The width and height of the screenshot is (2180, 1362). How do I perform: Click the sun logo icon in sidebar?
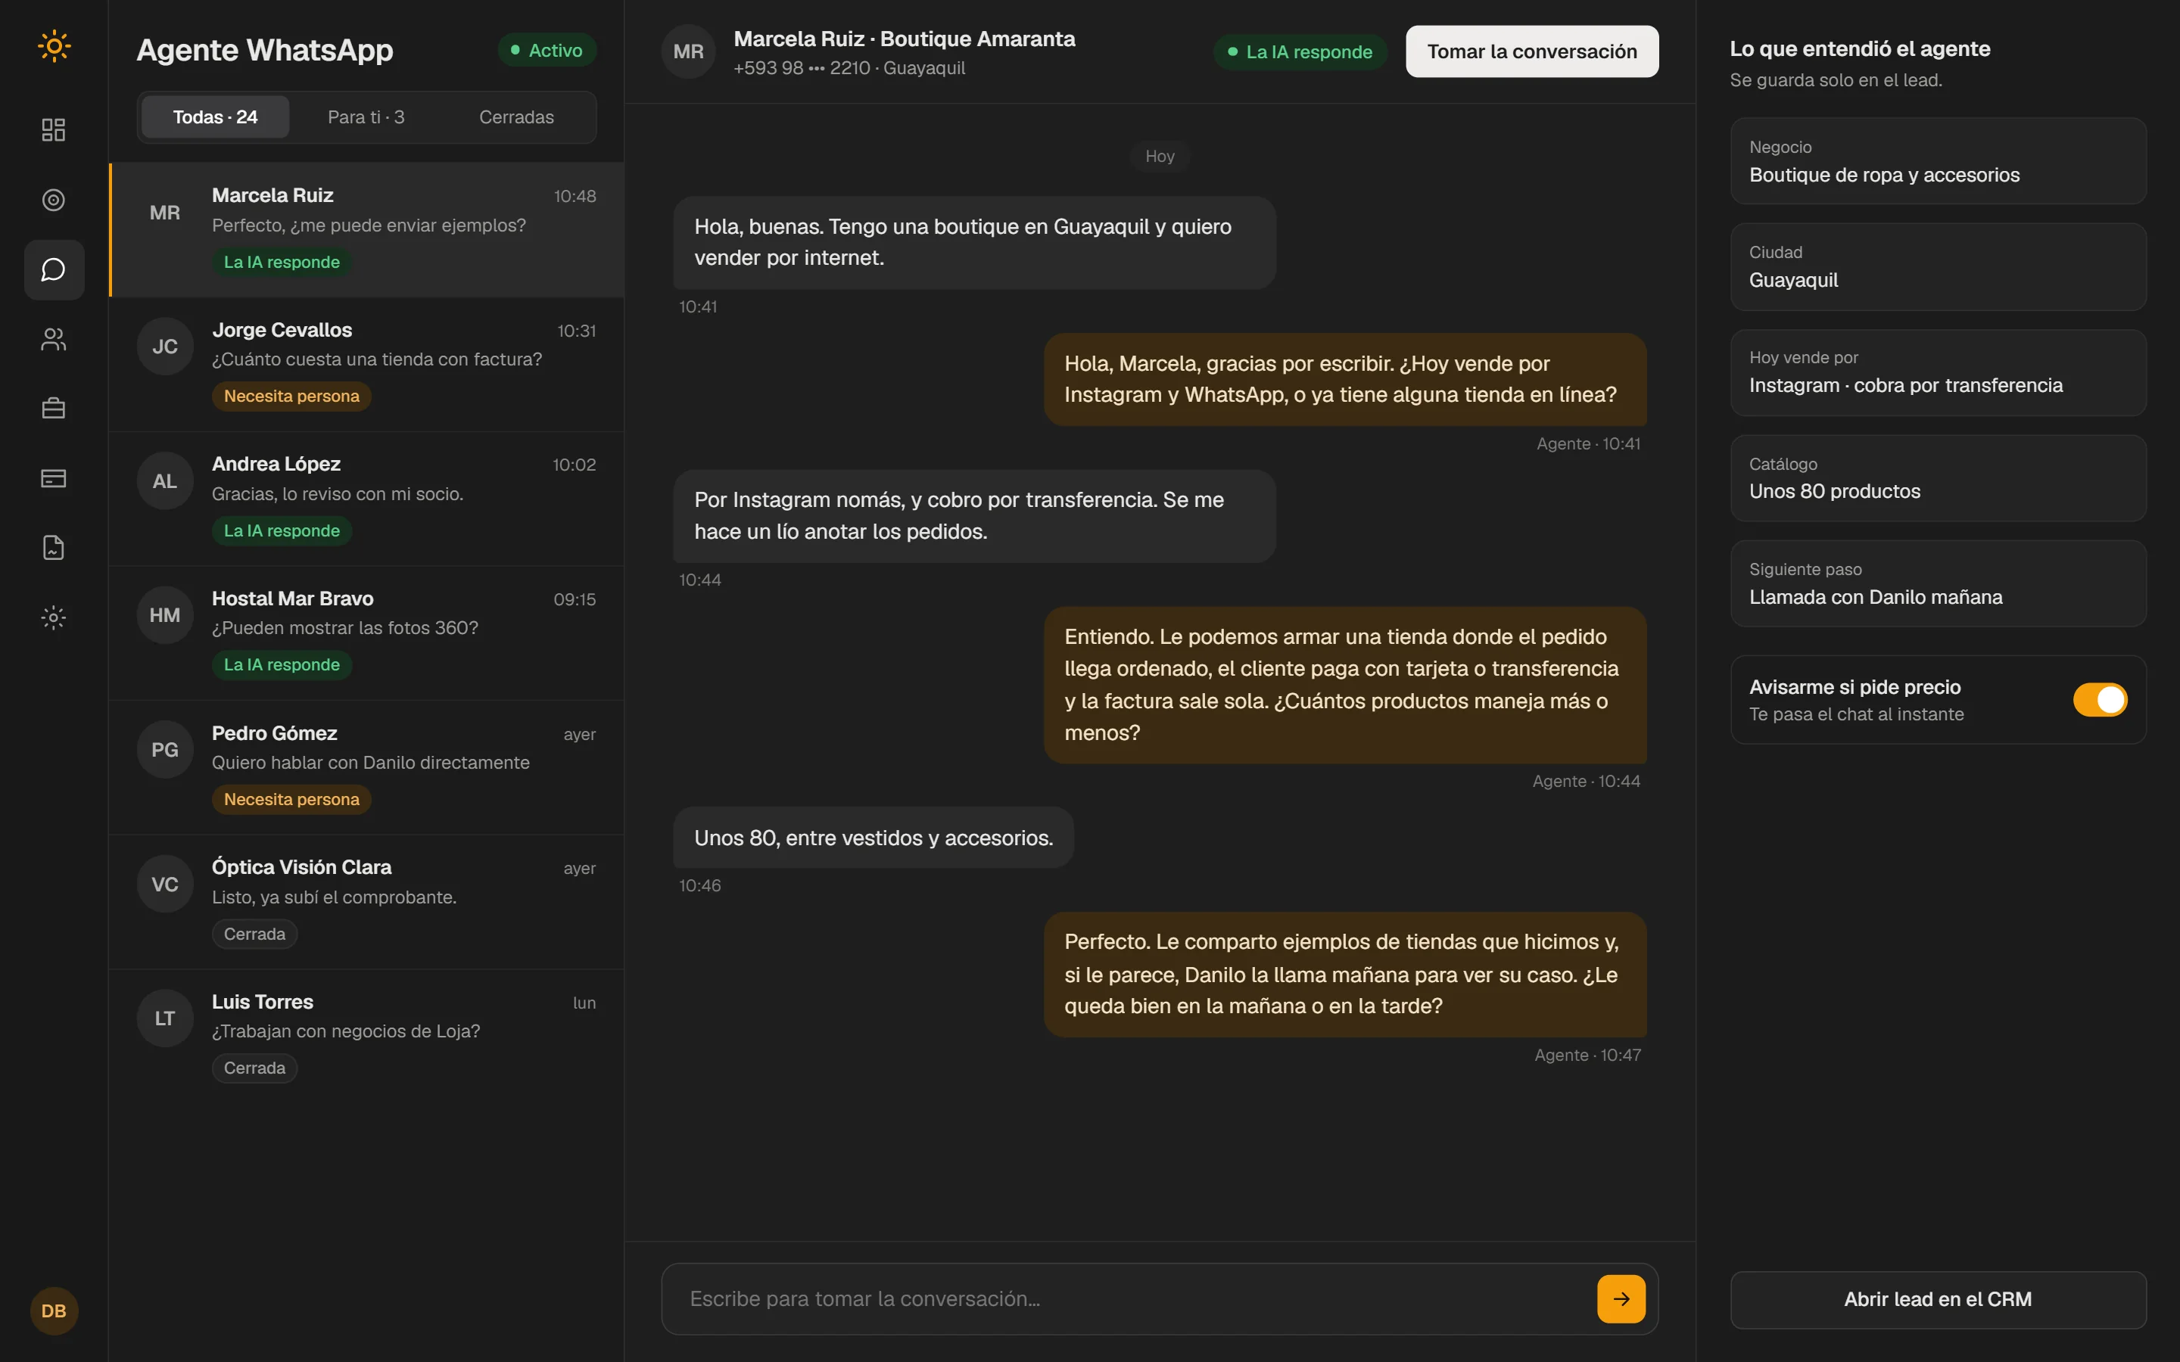coord(54,46)
